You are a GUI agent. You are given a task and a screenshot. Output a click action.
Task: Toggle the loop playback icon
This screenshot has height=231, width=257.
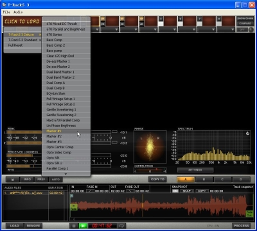(x=121, y=226)
